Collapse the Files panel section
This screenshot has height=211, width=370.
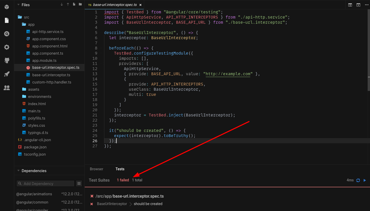click(x=18, y=5)
